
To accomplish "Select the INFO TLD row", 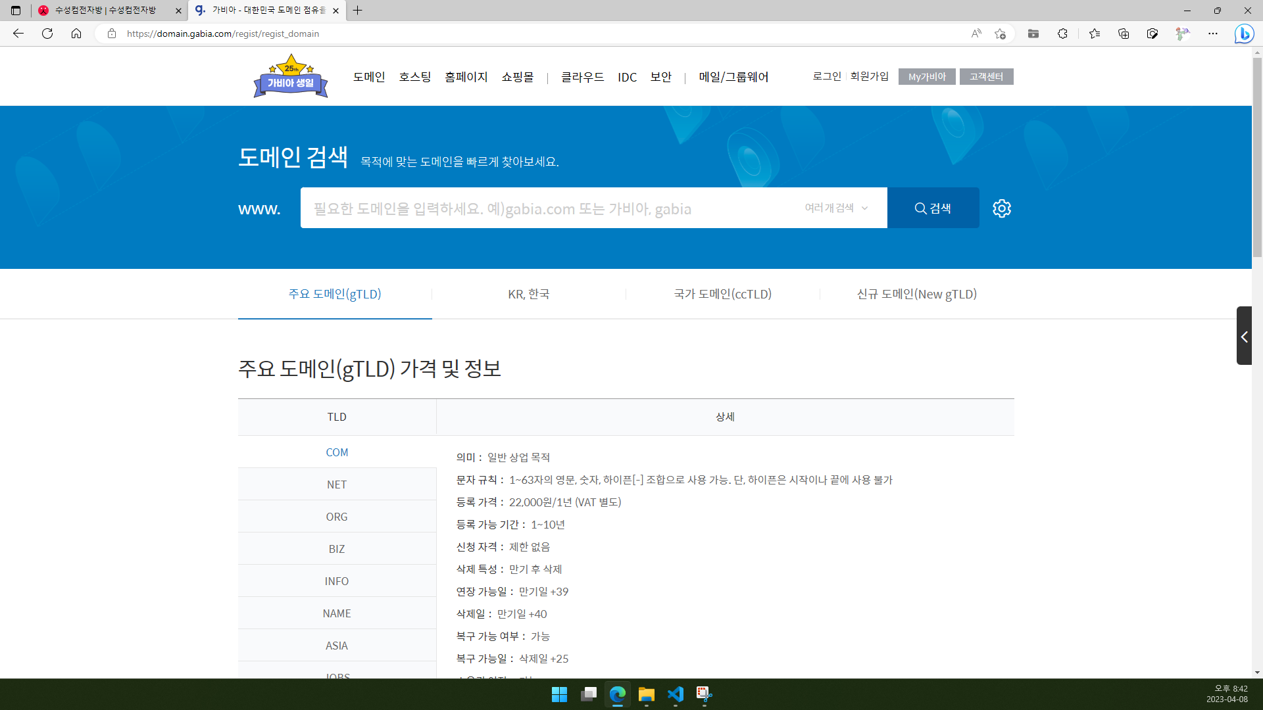I will [x=337, y=581].
